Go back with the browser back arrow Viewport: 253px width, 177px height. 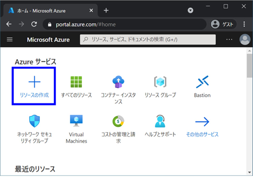(9, 24)
